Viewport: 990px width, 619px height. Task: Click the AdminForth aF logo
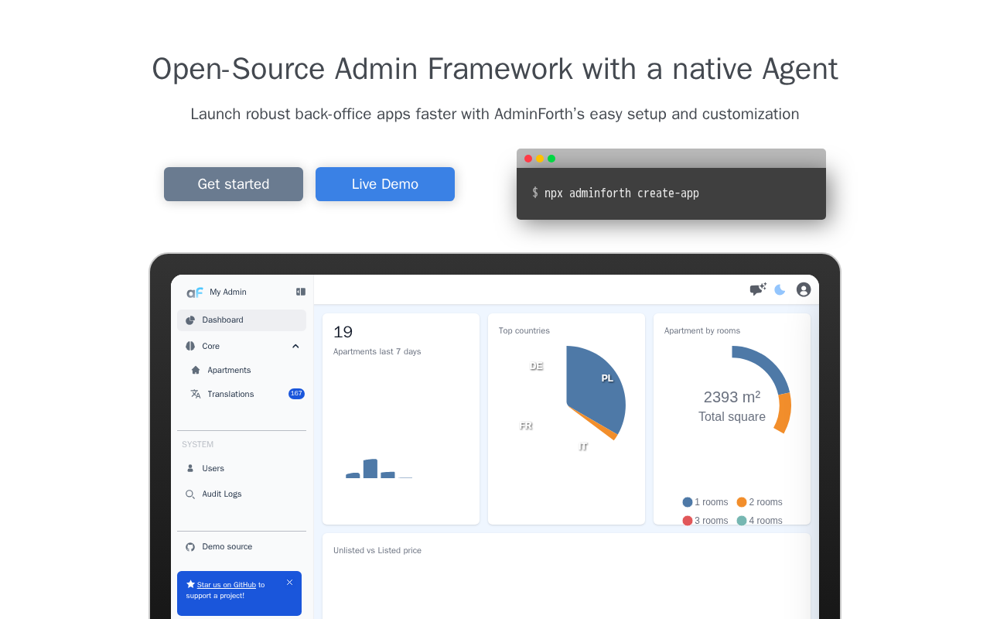194,292
